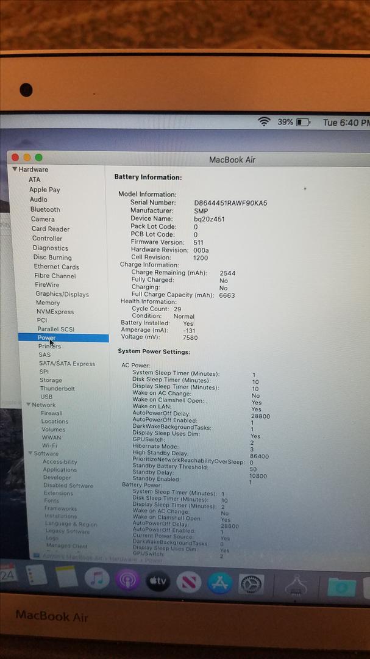Select Applications under Software
Screen dimensions: 370x659
(60, 469)
